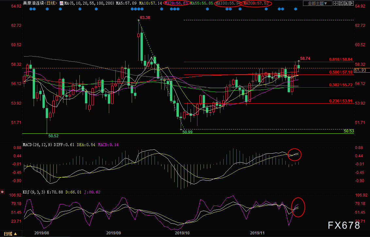The image size is (370, 237).
Task: Activate the crosshair cursor icon
Action: [x=336, y=3]
